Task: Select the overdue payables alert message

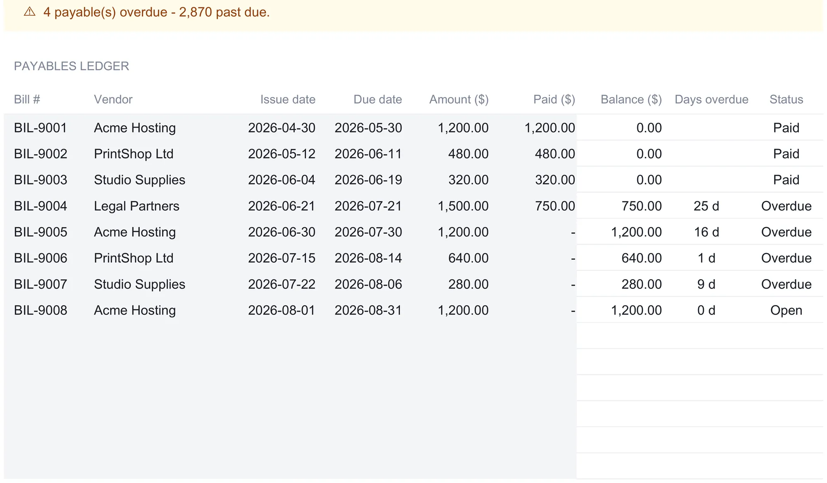Action: 156,12
